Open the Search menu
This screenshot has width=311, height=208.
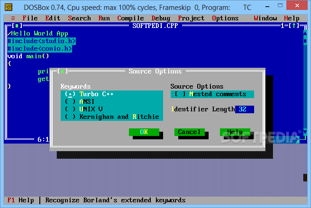click(79, 18)
